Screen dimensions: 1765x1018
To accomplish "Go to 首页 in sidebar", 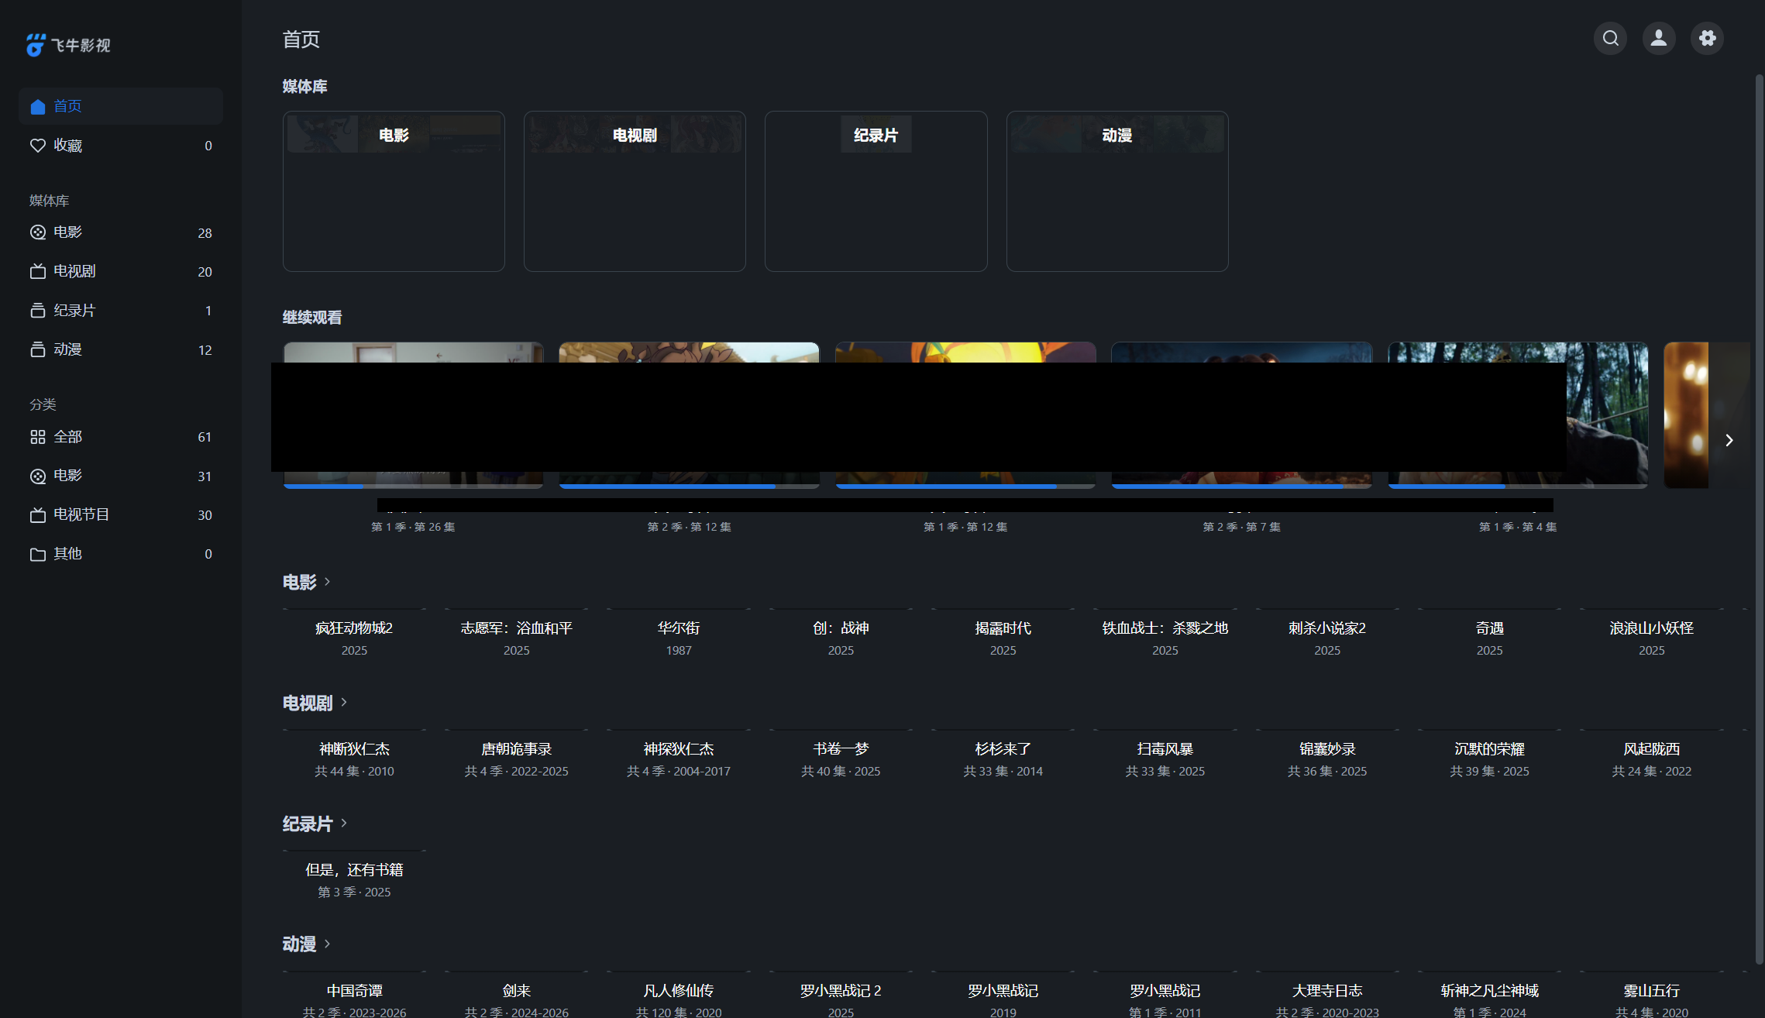I will coord(67,106).
